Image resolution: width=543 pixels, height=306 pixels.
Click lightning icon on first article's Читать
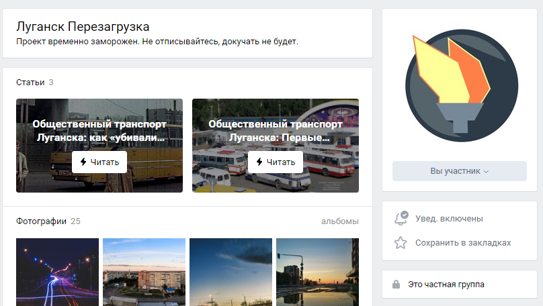tap(83, 162)
